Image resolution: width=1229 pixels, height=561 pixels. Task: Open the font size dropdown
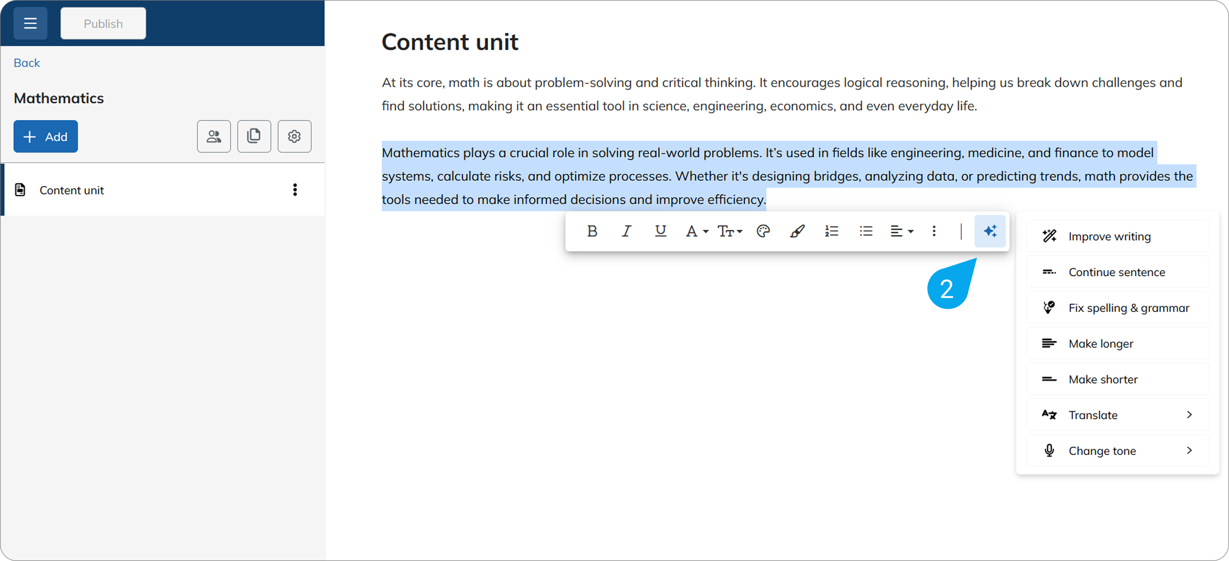(730, 231)
